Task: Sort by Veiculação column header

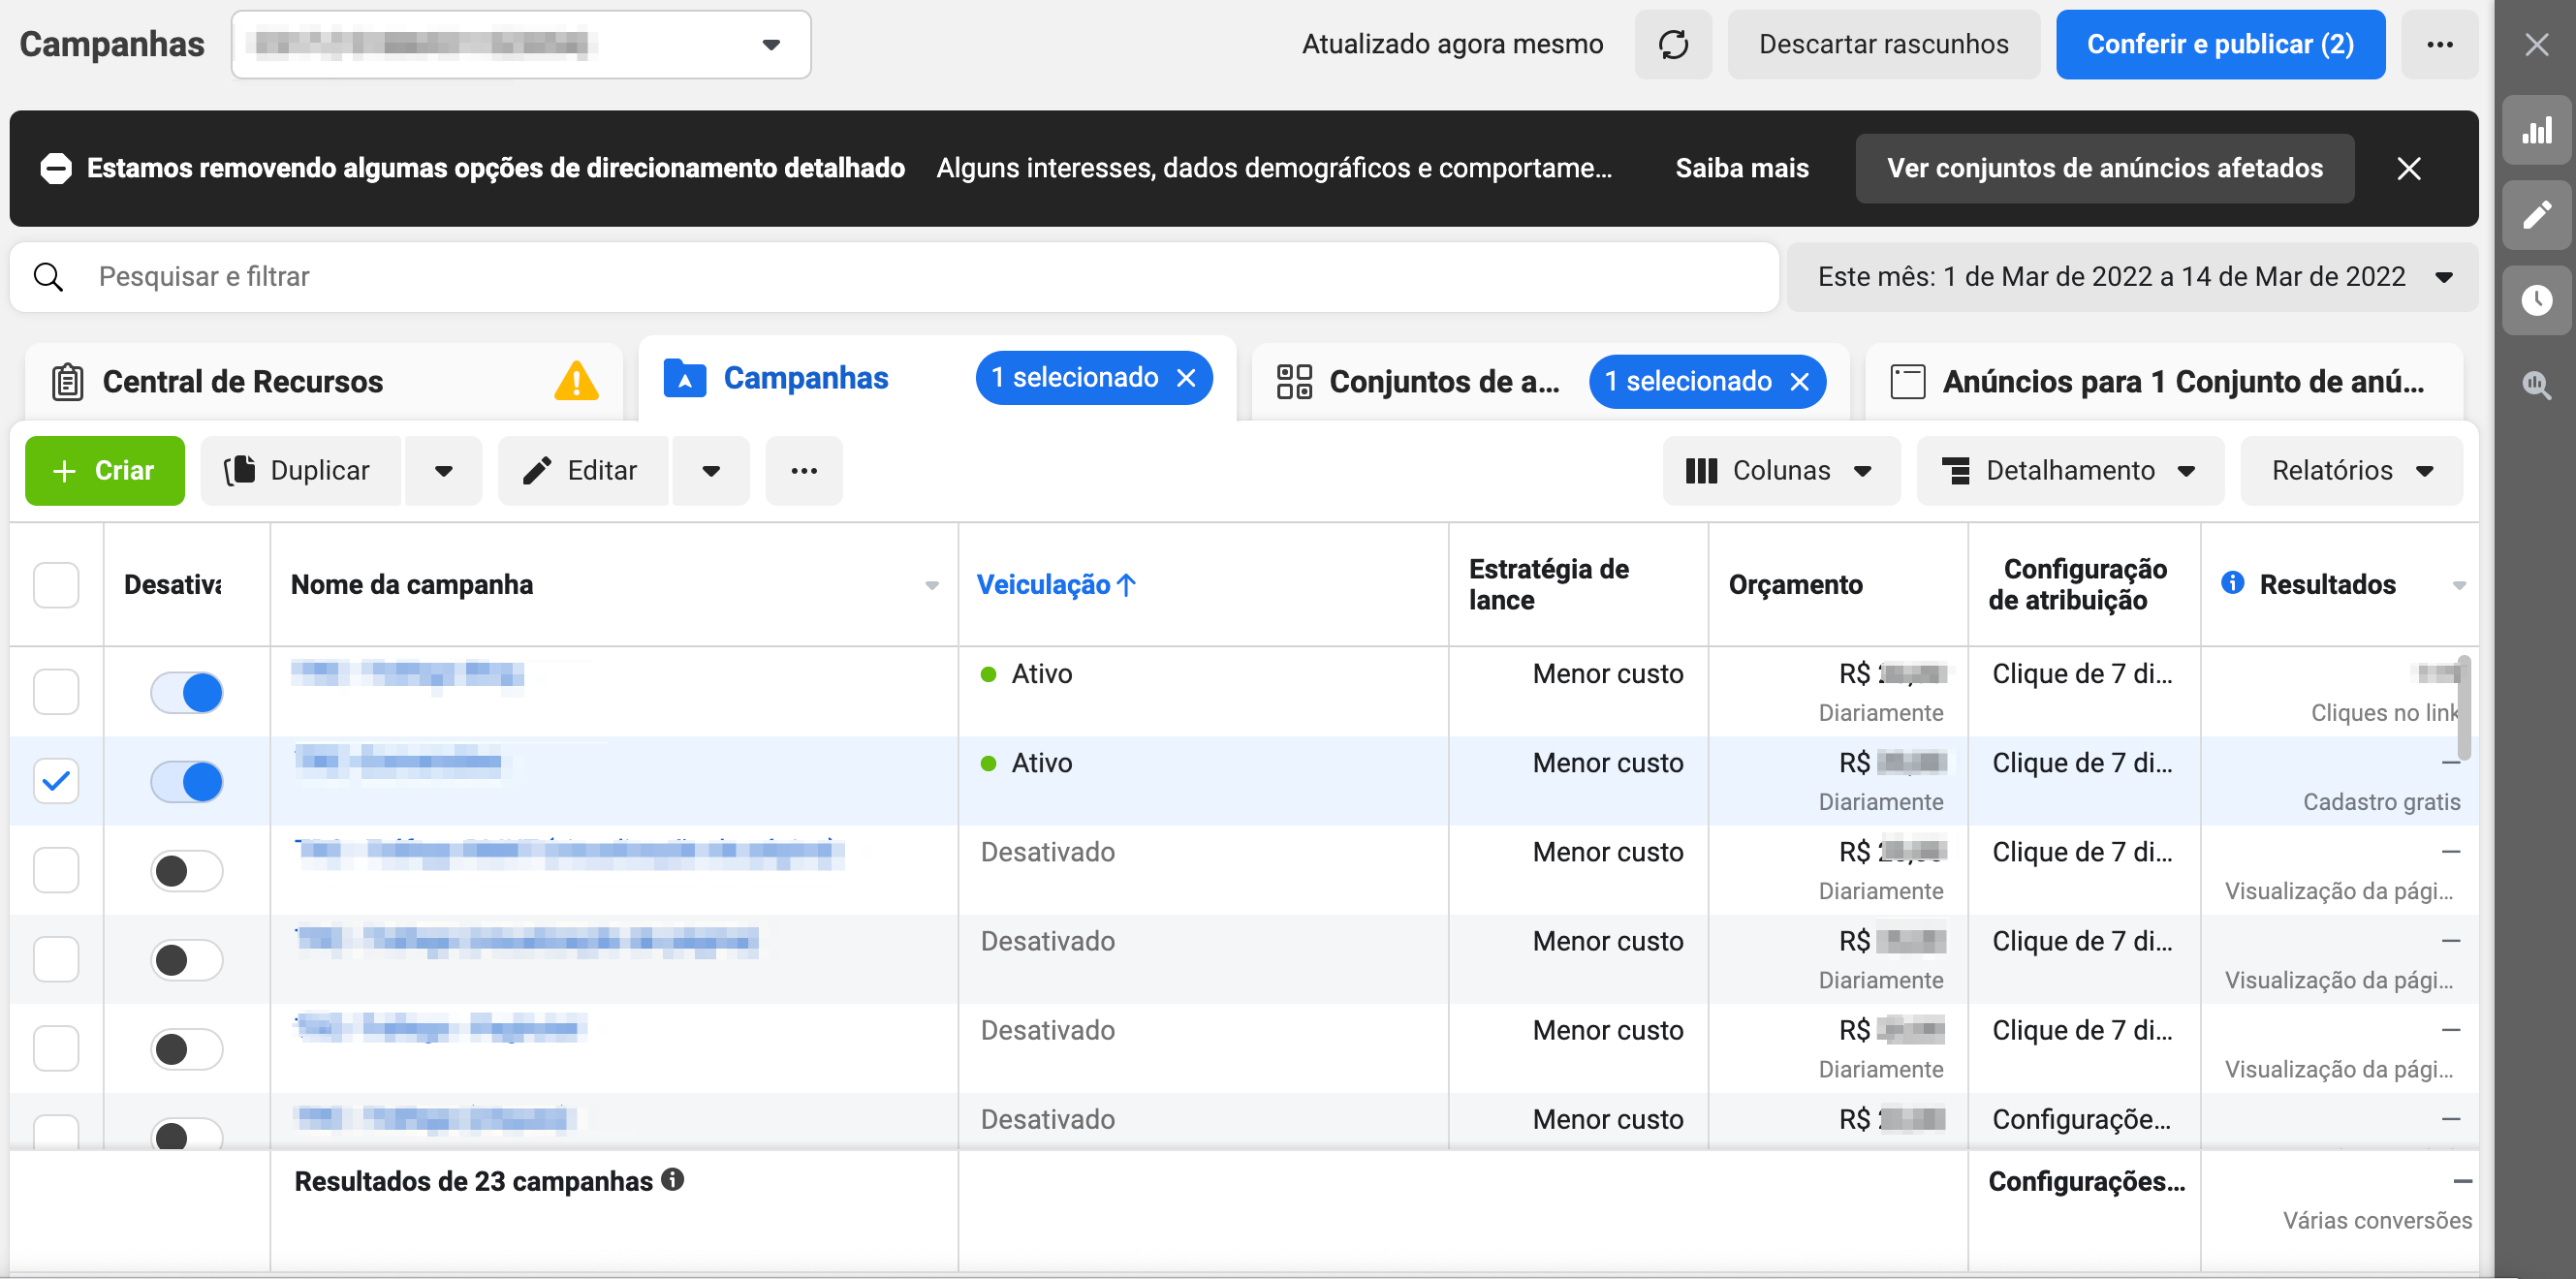Action: [1056, 585]
